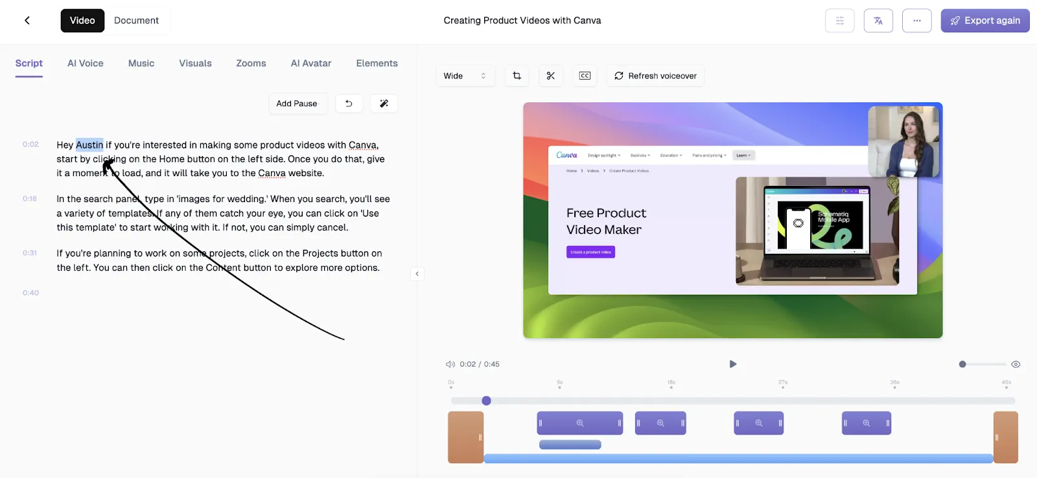
Task: Select the fourth zoom clip on timeline
Action: coord(867,423)
